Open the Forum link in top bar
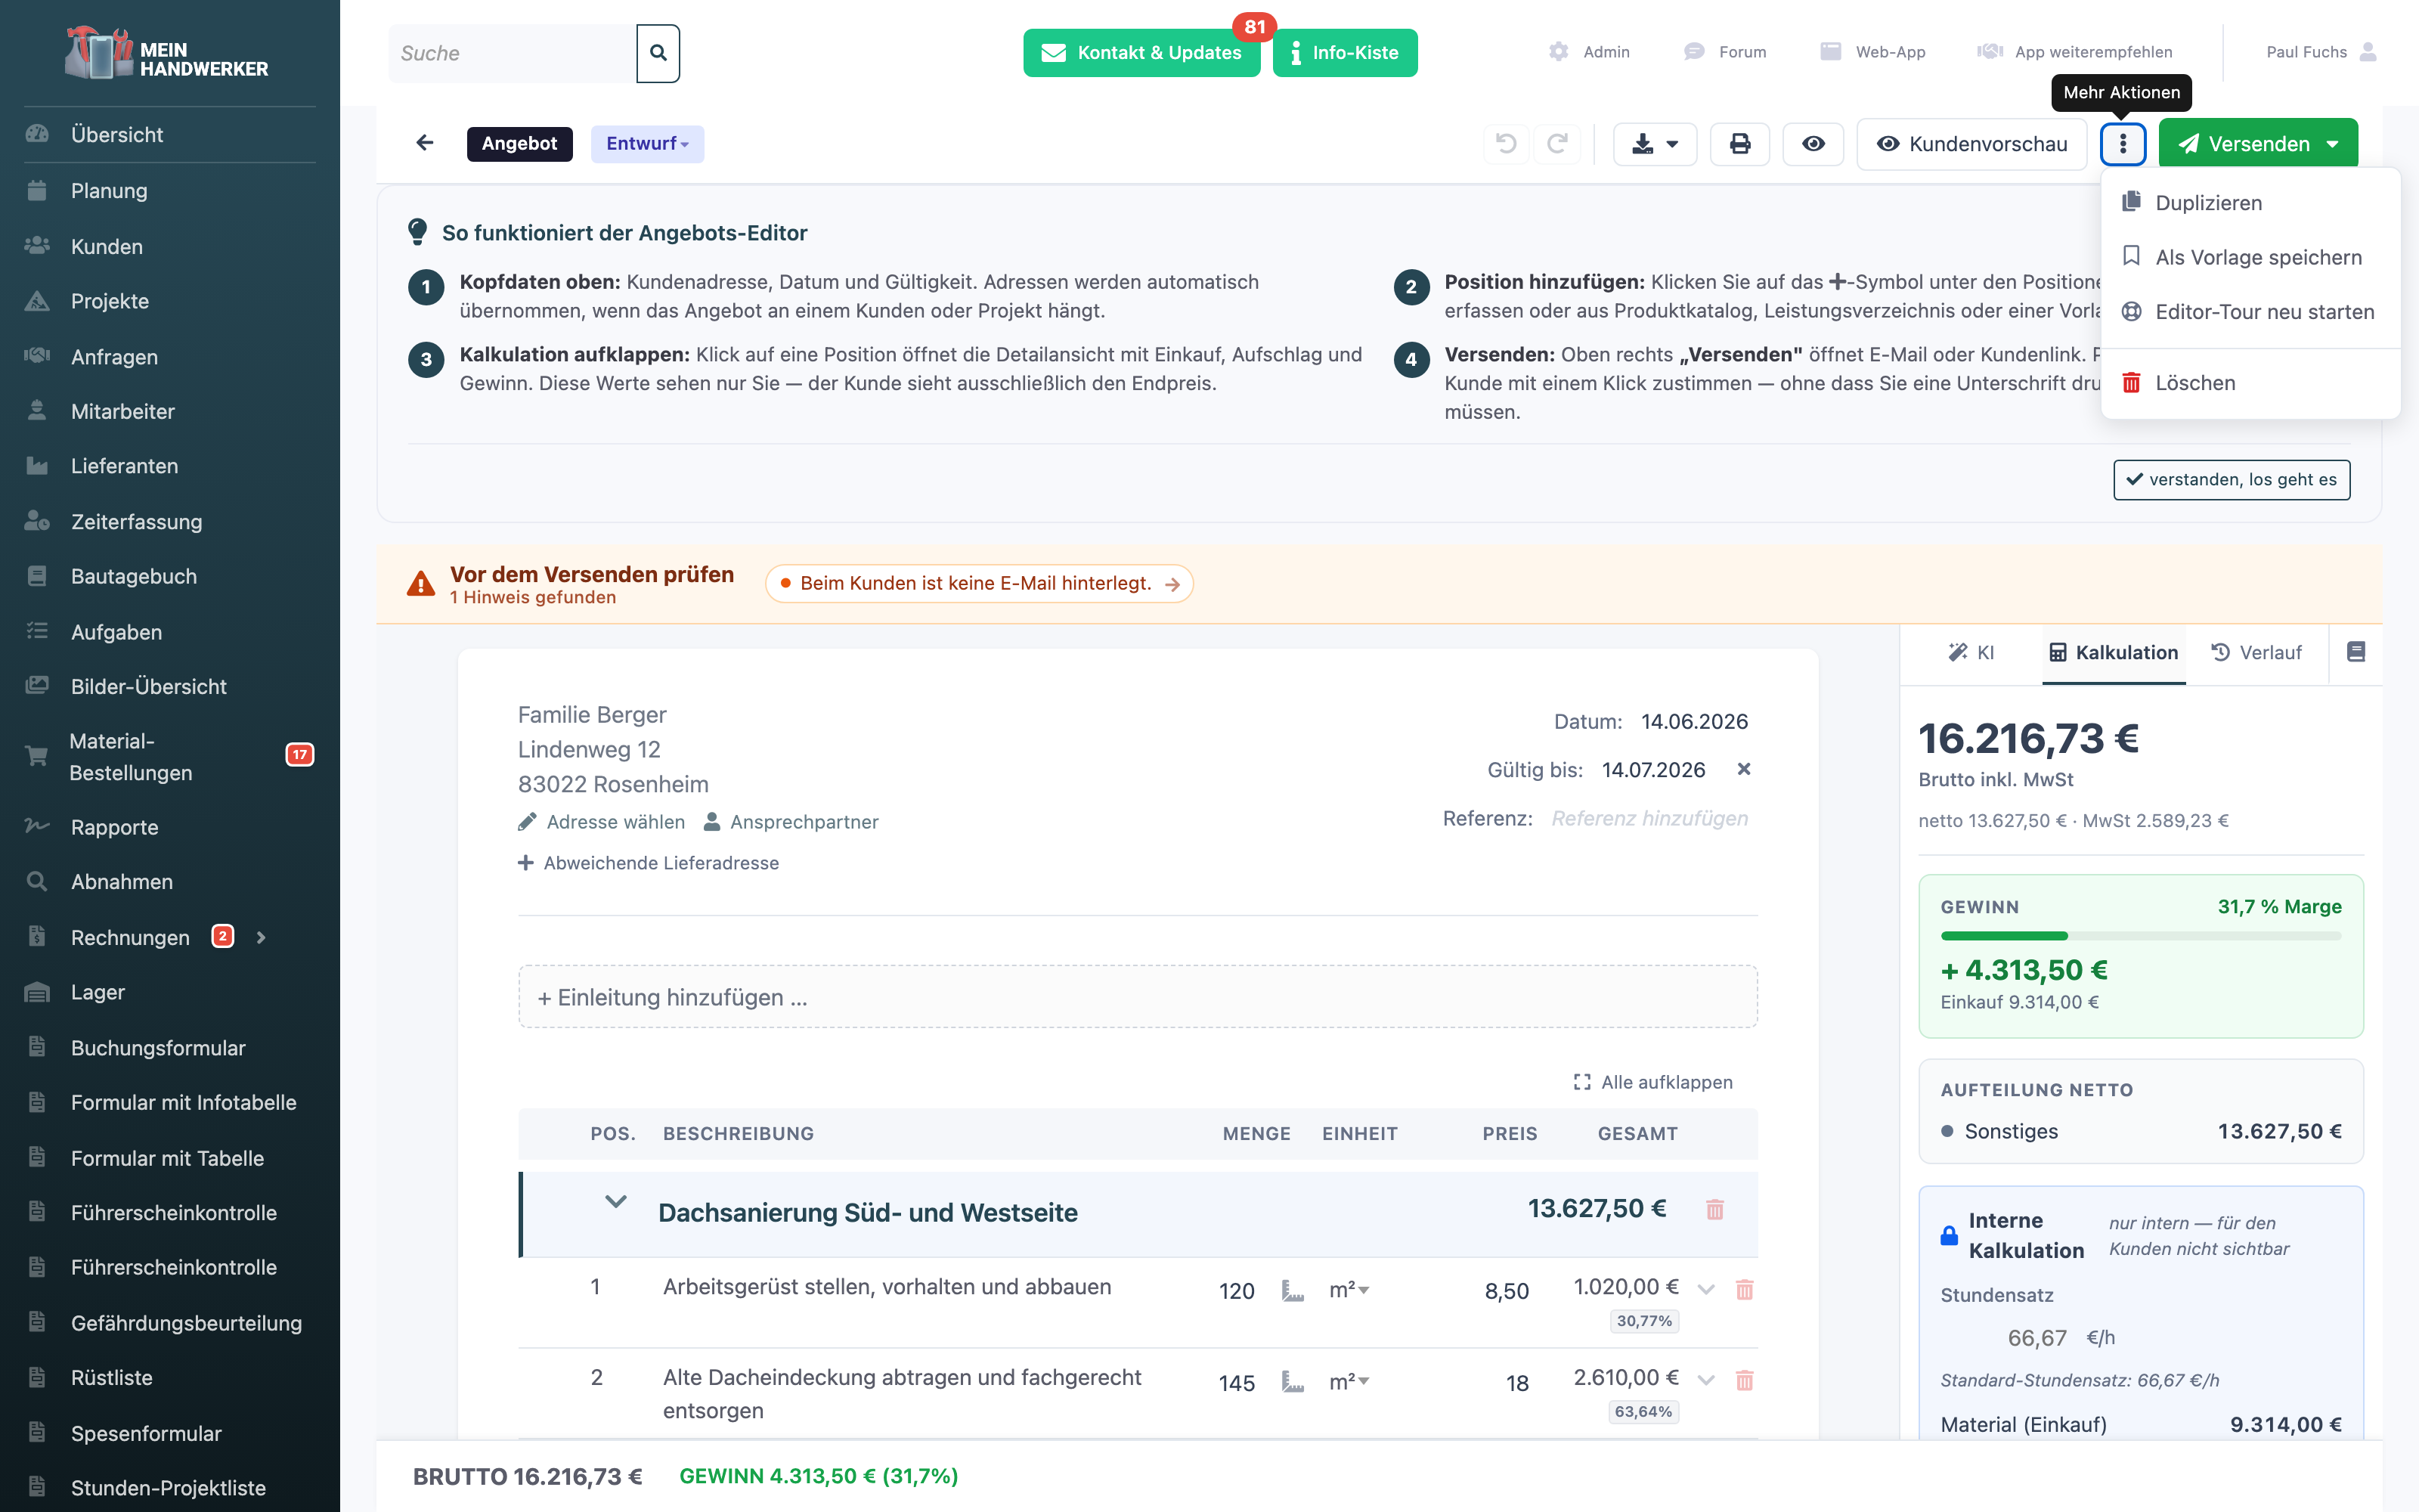The image size is (2419, 1512). 1725,52
